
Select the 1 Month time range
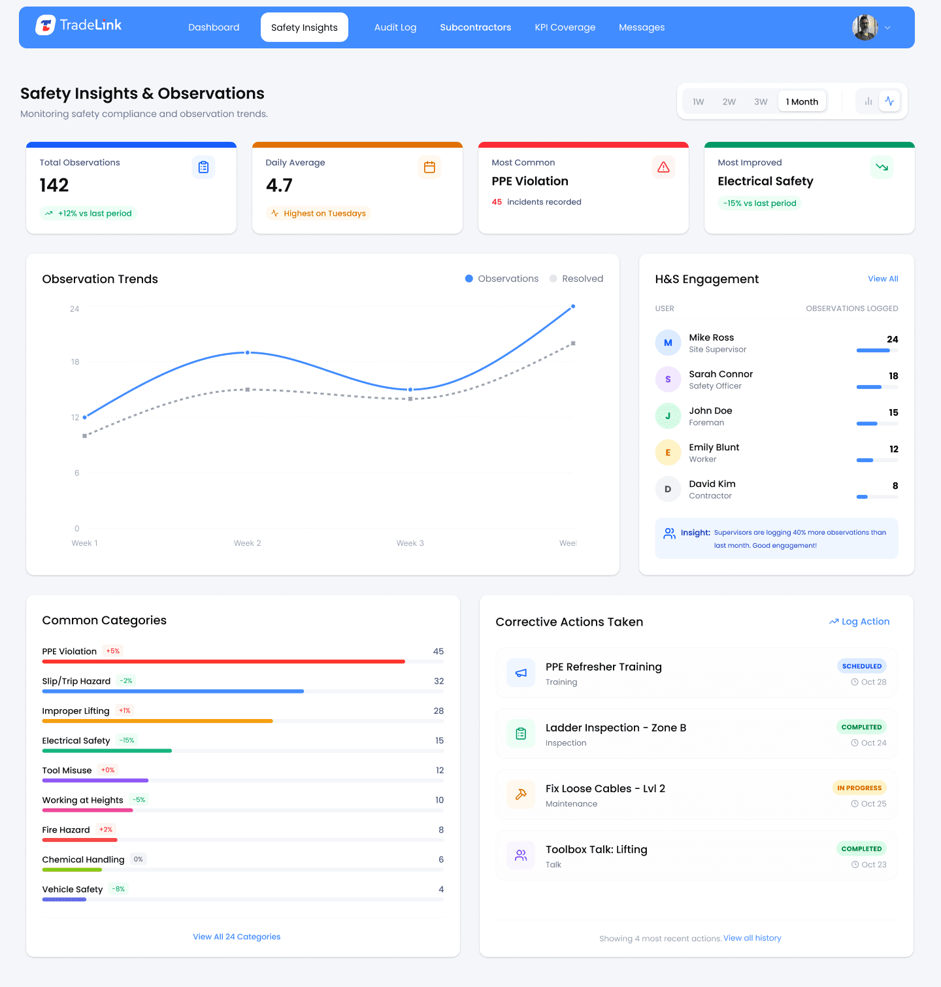pyautogui.click(x=802, y=102)
